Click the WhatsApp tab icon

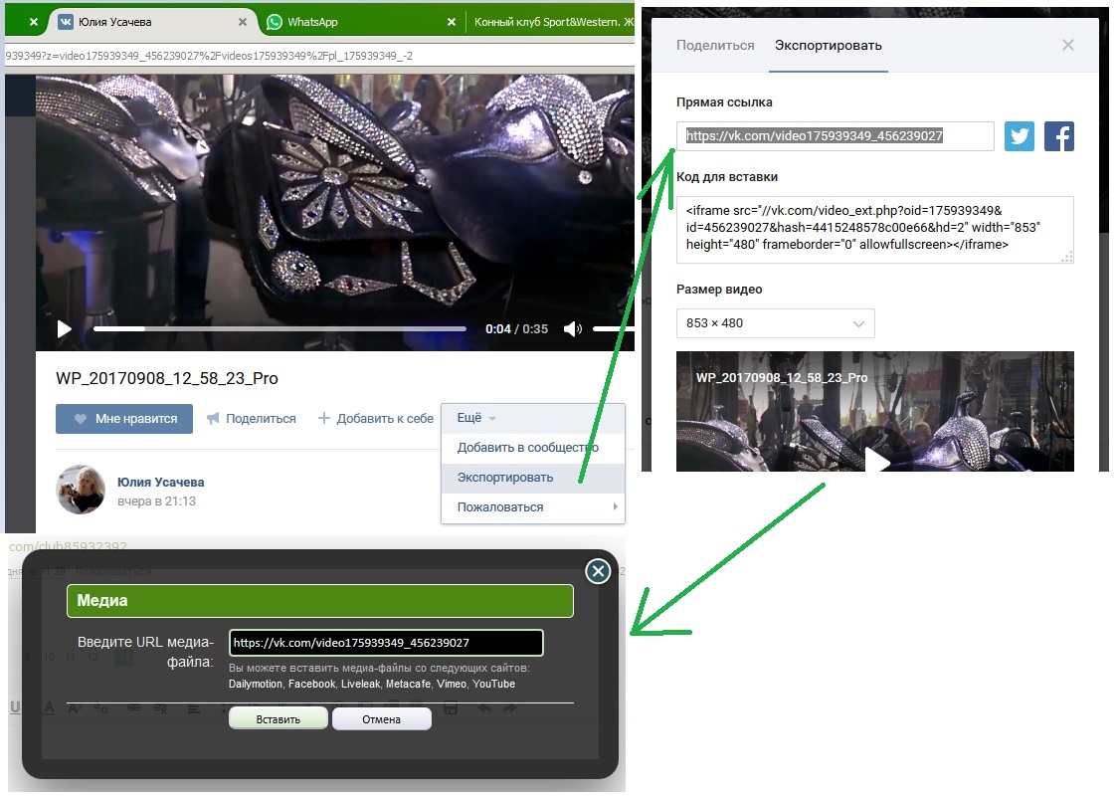coord(274,22)
